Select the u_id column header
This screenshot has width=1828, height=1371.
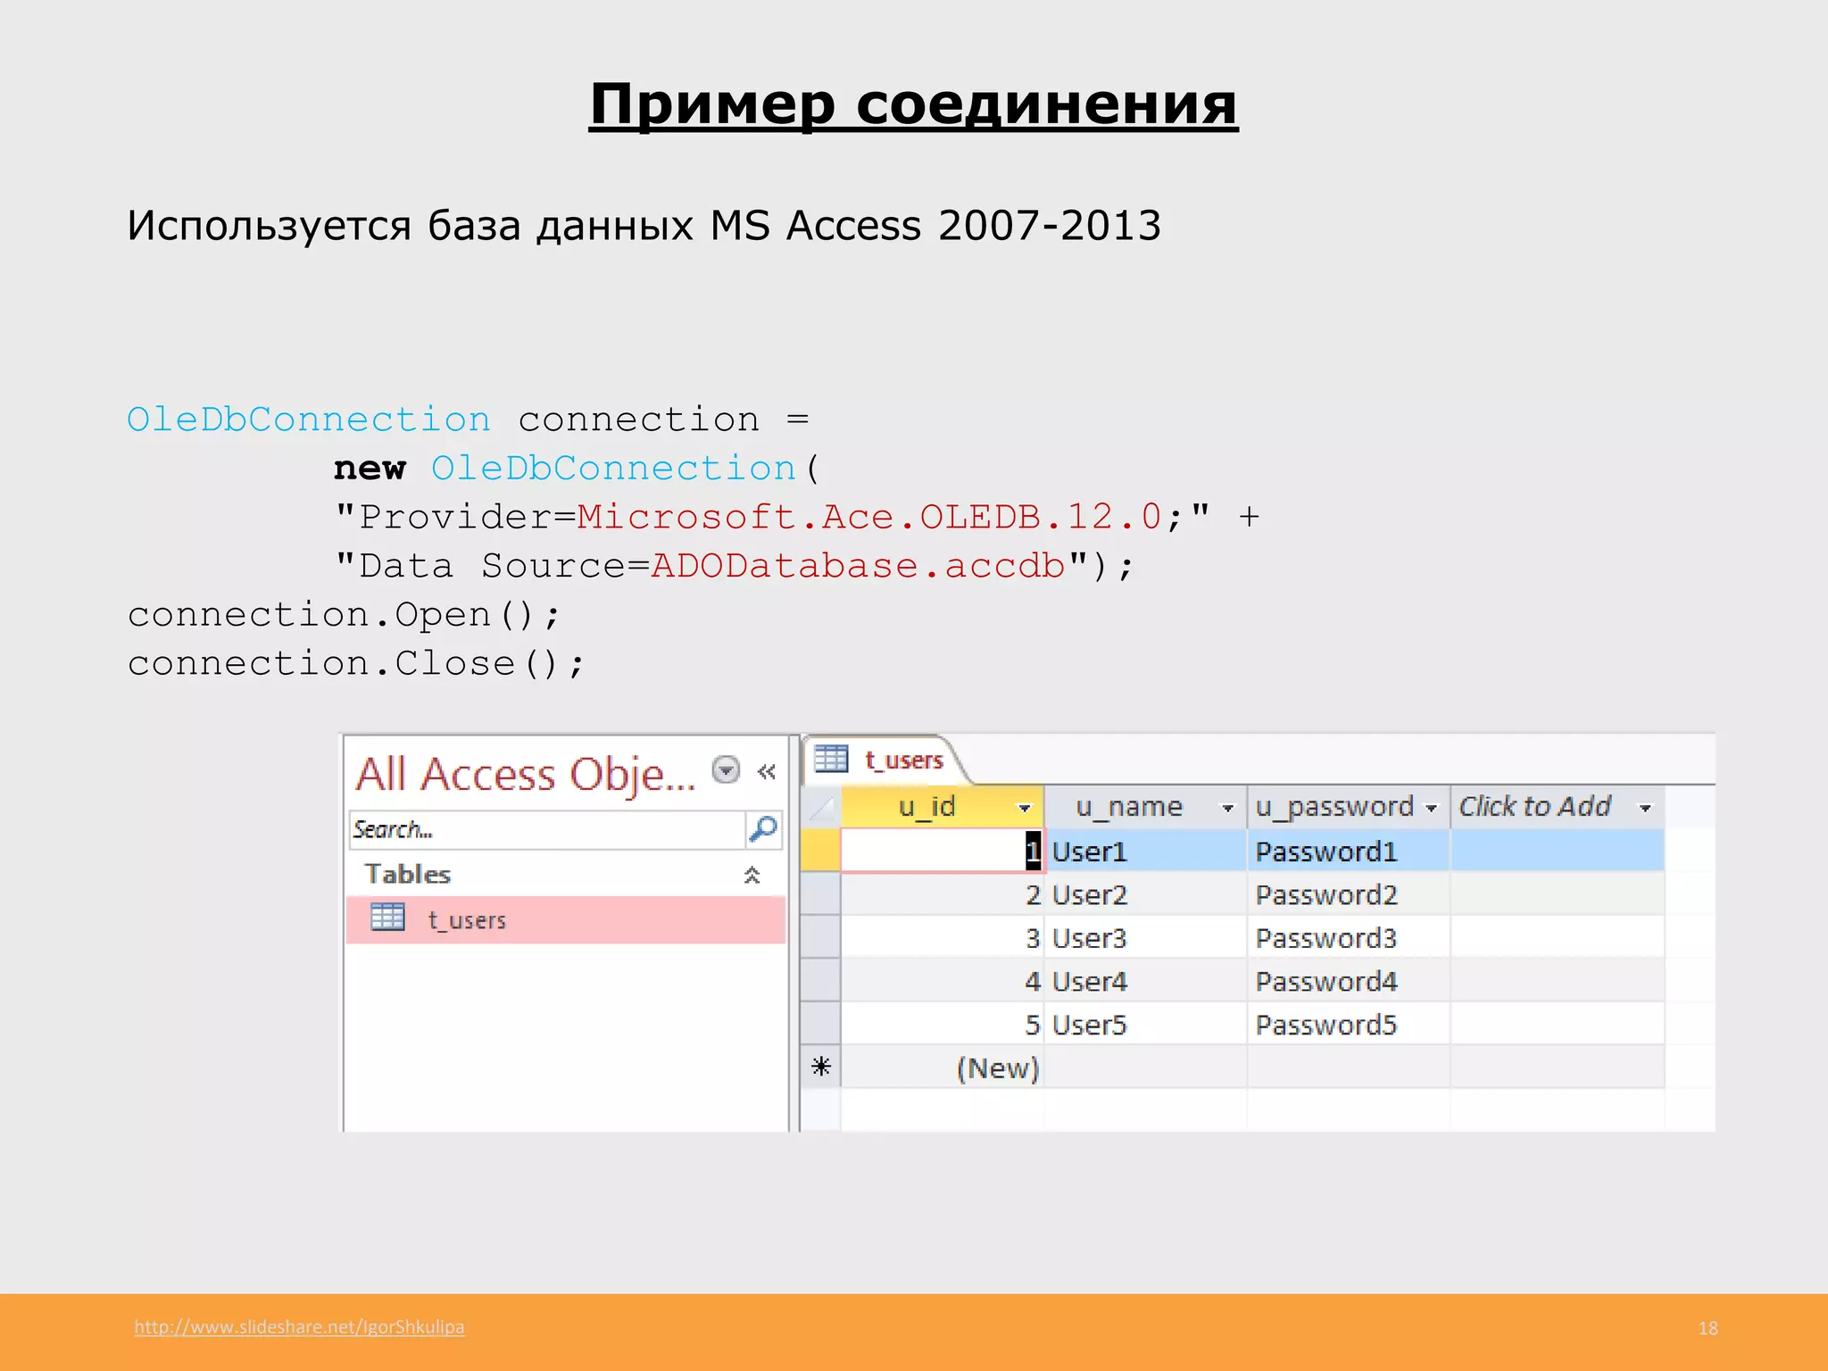(942, 807)
